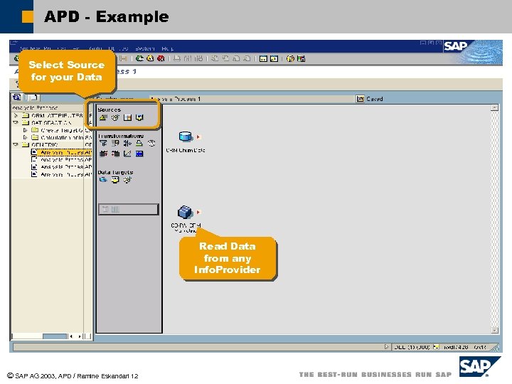512x384 pixels.
Task: Click the first Data Targets icon, blue cylinder
Action: coord(103,180)
